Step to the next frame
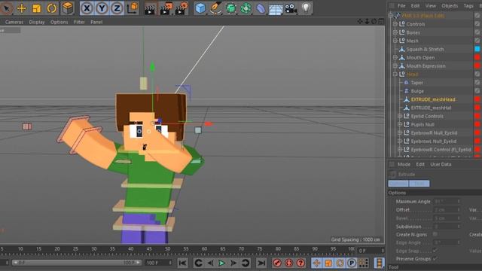The width and height of the screenshot is (482, 271). (x=233, y=263)
